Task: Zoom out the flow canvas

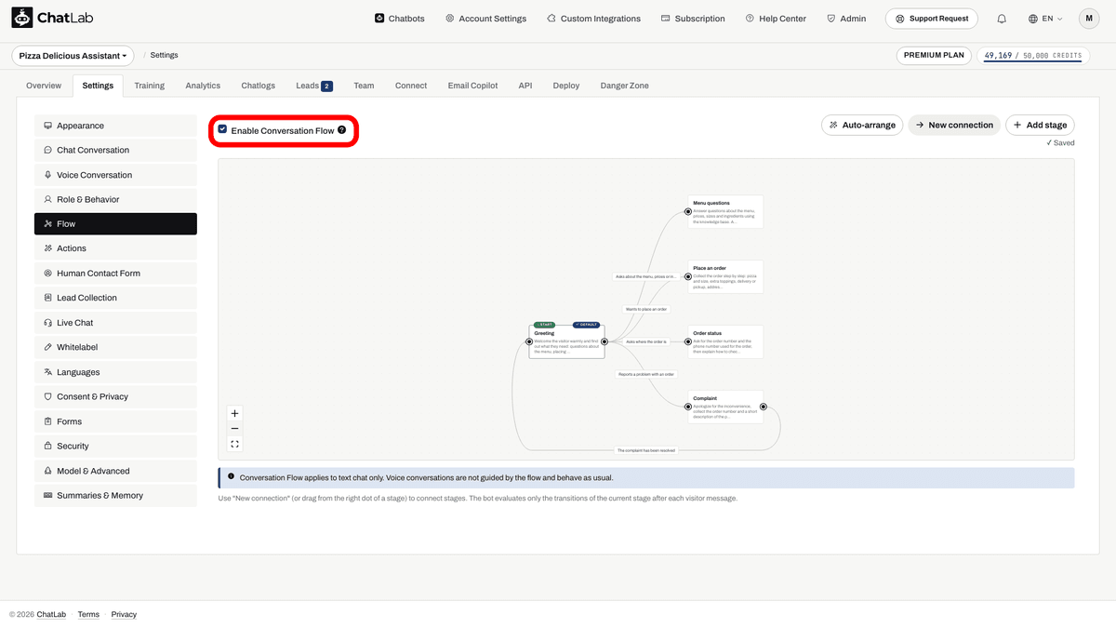Action: (x=234, y=429)
